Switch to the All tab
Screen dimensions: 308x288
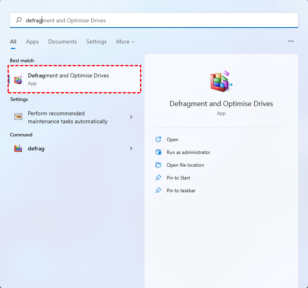pyautogui.click(x=13, y=41)
